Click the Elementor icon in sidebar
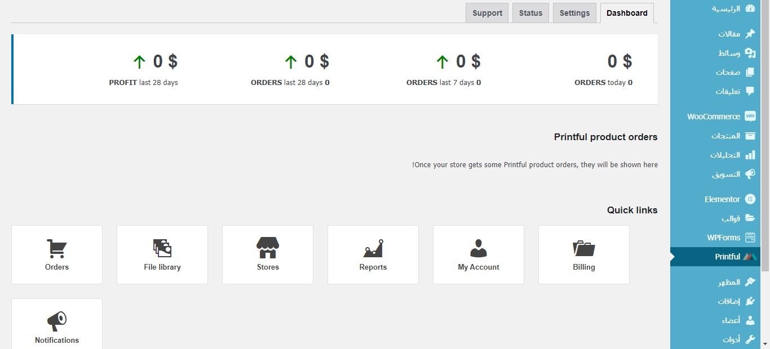Viewport: 770px width, 349px height. pos(750,199)
